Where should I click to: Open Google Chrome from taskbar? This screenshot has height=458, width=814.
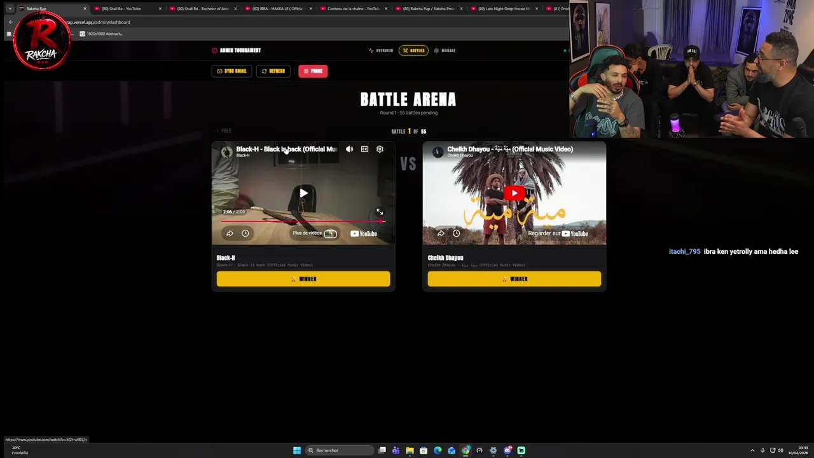[466, 450]
